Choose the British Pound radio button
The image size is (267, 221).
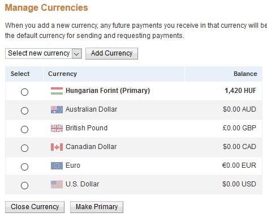(24, 129)
